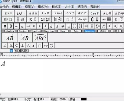Insert the square root template from small bar
Image resolution: width=124 pixels, height=101 pixels.
click(x=104, y=26)
